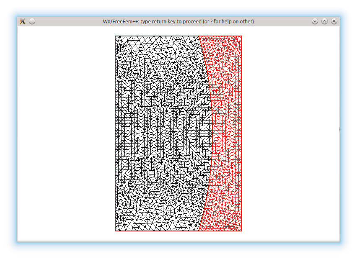Click the FreeFem++ window title text

point(178,22)
